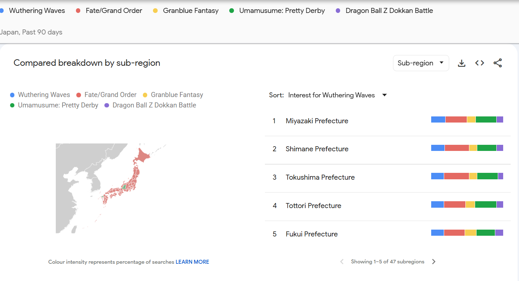Click the green Umamusume legend dot
This screenshot has height=281, width=519.
coord(12,105)
